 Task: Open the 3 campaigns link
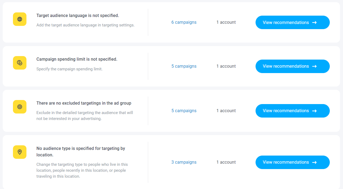184,162
